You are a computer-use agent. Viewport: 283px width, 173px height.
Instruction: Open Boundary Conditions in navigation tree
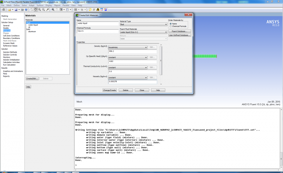pyautogui.click(x=11, y=38)
